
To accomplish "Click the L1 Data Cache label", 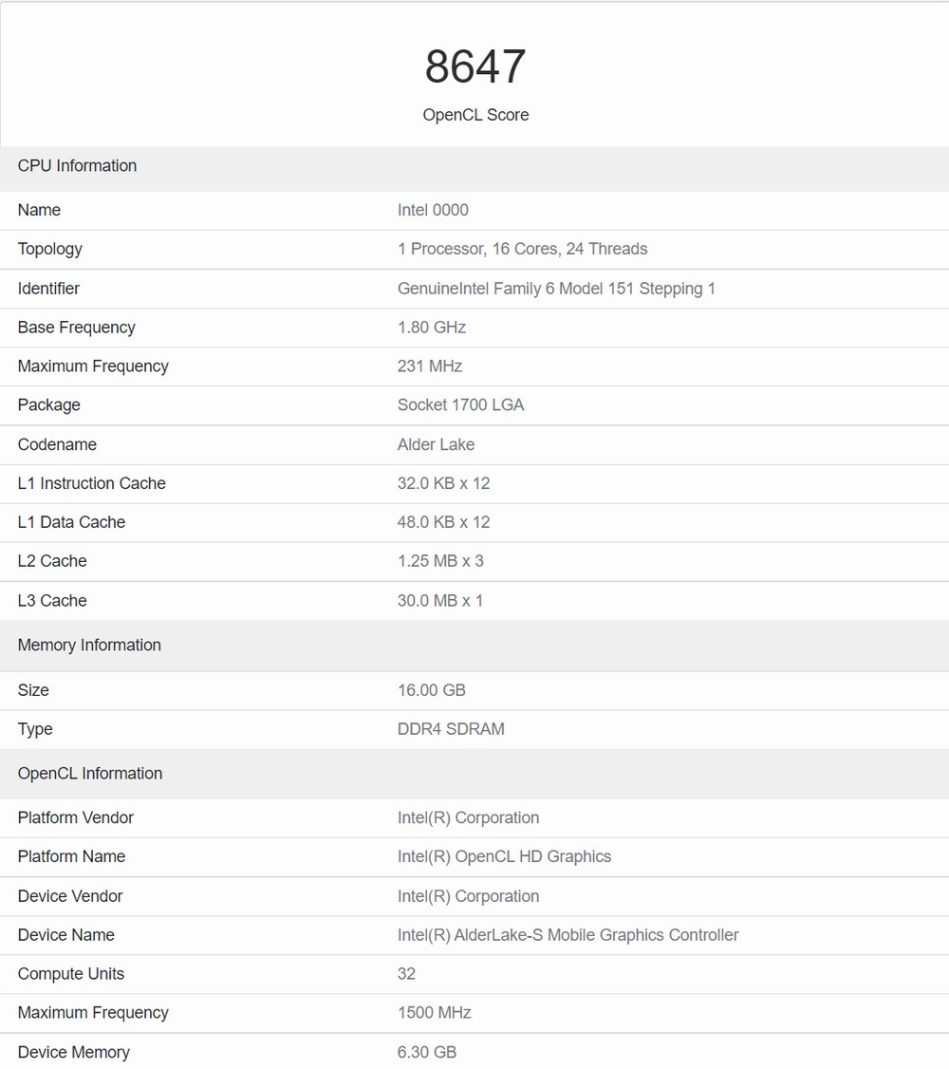I will (x=71, y=522).
